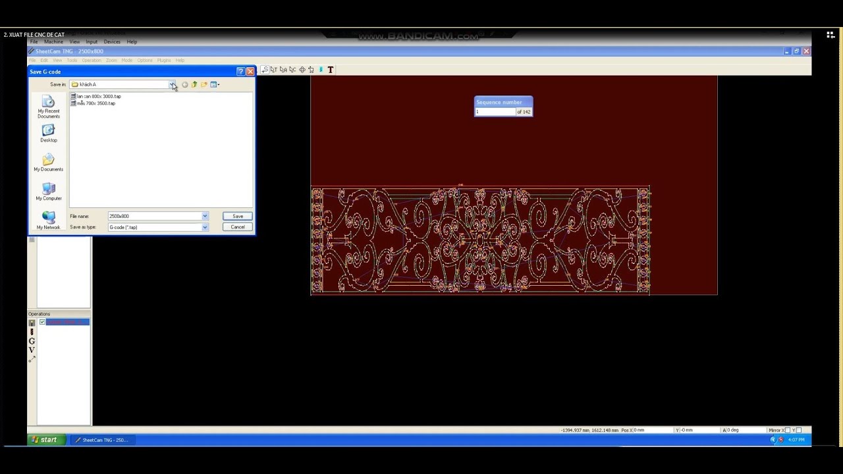The height and width of the screenshot is (474, 843).
Task: Open My Documents shortcut in places bar
Action: click(48, 163)
